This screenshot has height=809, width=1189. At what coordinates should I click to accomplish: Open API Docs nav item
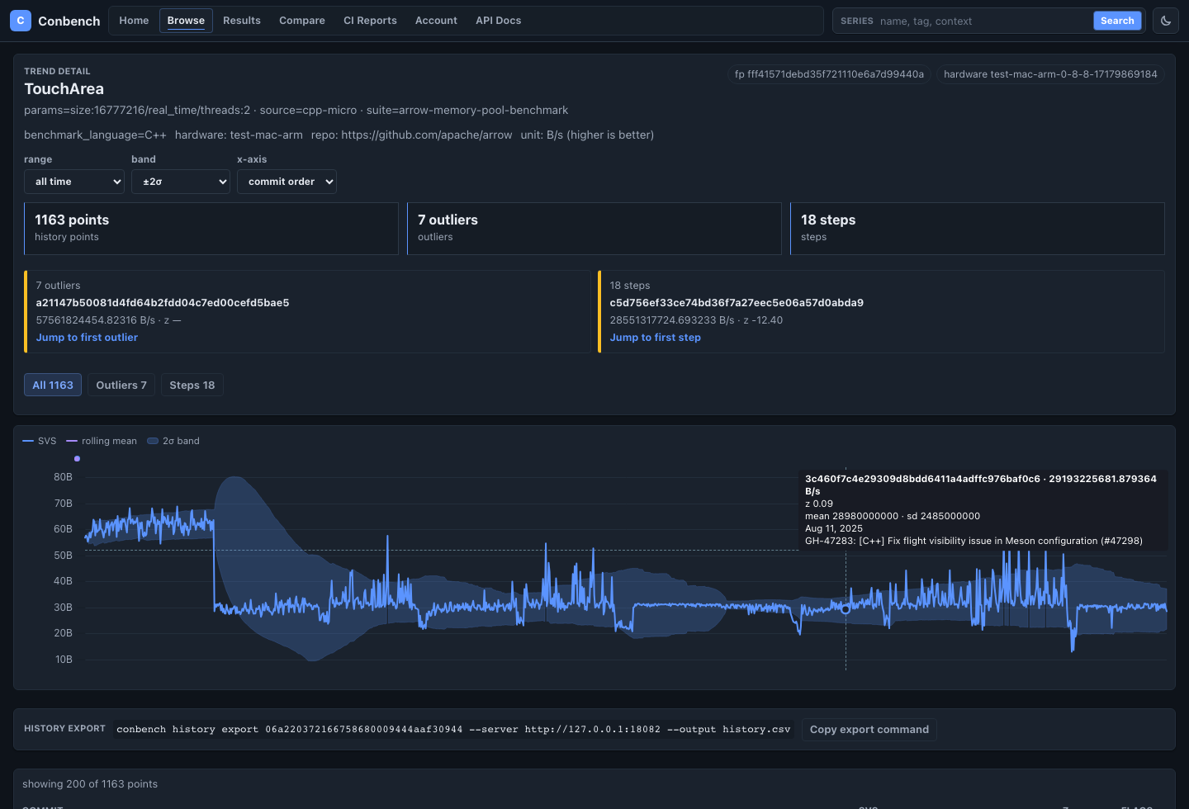pos(499,21)
